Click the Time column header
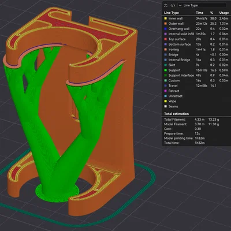The width and height of the screenshot is (231, 231). click(x=199, y=13)
